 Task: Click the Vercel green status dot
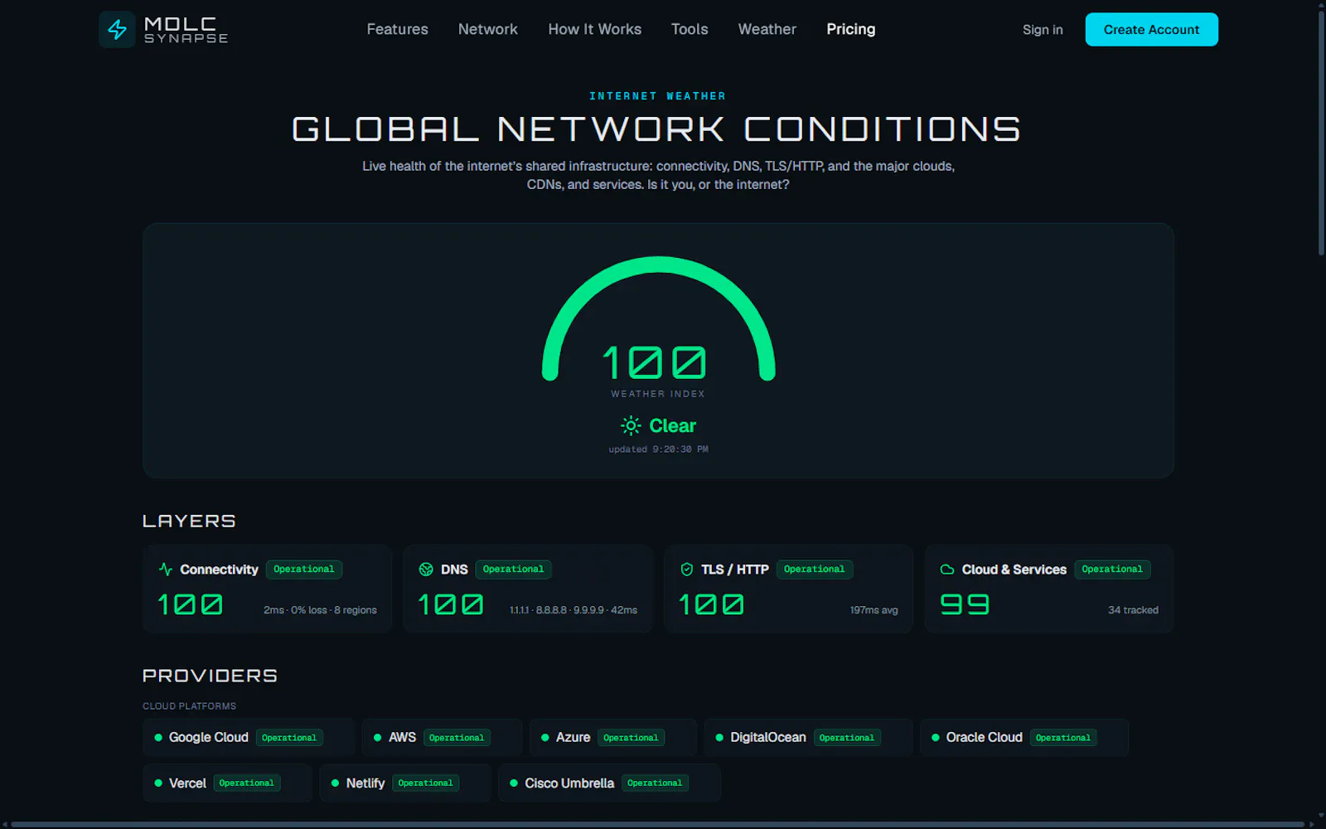[x=158, y=783]
